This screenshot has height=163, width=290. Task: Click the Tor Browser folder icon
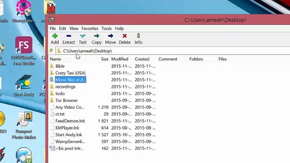52,101
